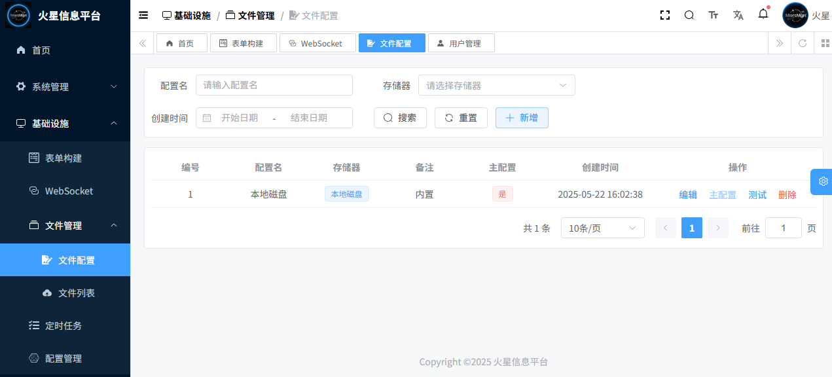Open 定时任务 in the sidebar
This screenshot has height=377, width=832.
pos(65,325)
